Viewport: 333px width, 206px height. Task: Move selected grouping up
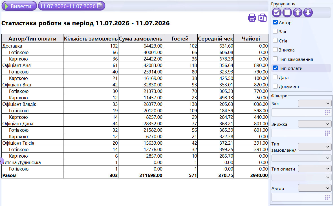click(x=297, y=12)
